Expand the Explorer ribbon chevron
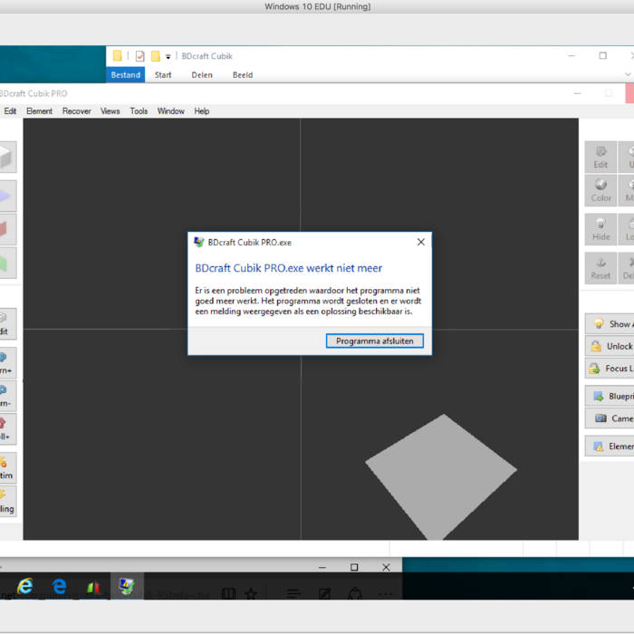 (628, 74)
